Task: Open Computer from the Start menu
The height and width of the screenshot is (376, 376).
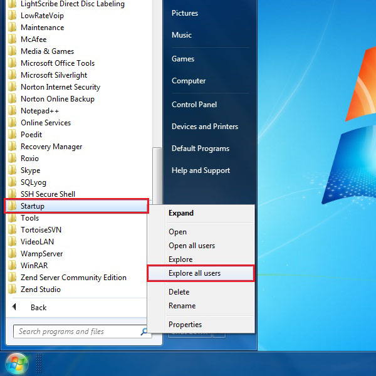Action: [x=189, y=81]
